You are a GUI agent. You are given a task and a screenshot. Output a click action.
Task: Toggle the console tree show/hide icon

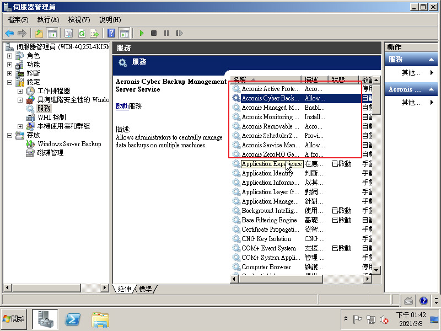[52, 33]
